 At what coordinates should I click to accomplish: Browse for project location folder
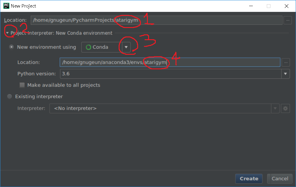288,20
